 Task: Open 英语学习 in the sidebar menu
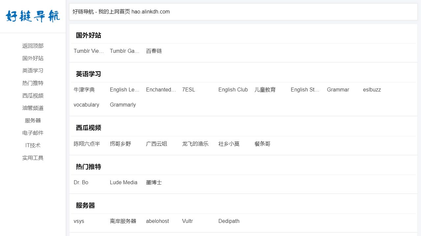[x=33, y=71]
